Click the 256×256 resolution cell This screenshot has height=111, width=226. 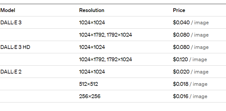point(90,96)
